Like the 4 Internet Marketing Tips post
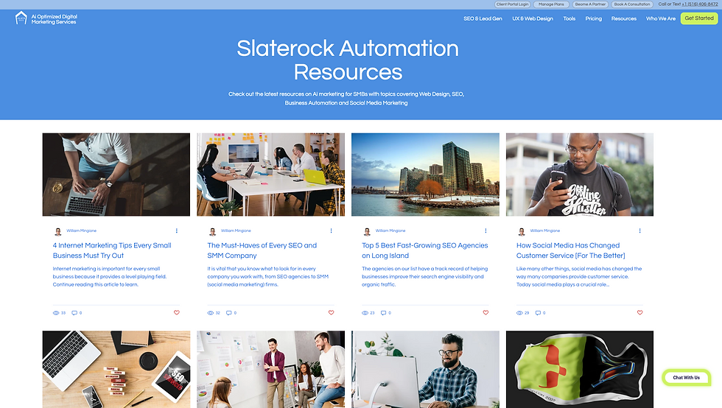This screenshot has height=408, width=722. point(176,312)
